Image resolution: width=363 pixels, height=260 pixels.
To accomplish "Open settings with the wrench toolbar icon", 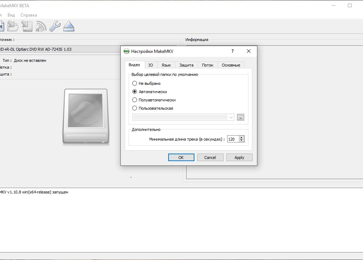I will point(55,26).
